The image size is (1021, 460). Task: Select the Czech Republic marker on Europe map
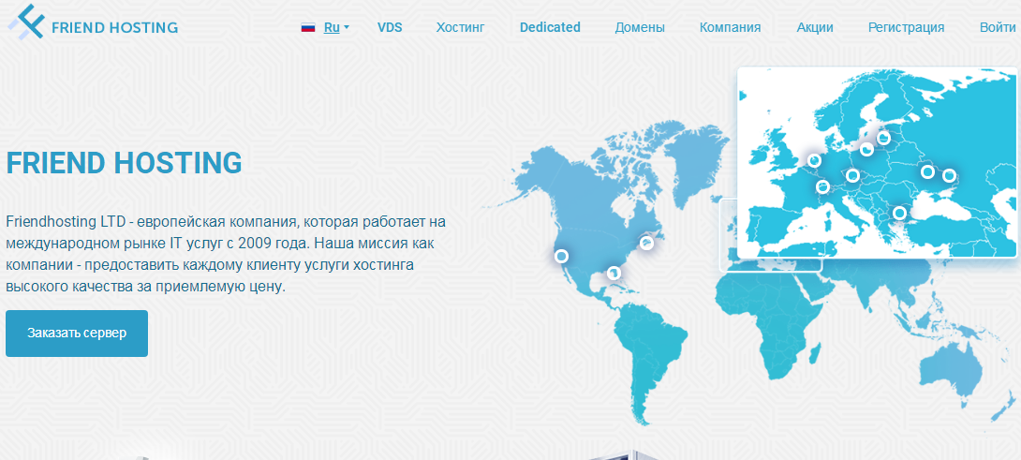point(853,174)
